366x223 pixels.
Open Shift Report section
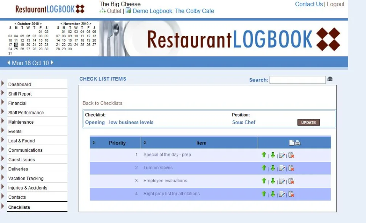tap(20, 94)
